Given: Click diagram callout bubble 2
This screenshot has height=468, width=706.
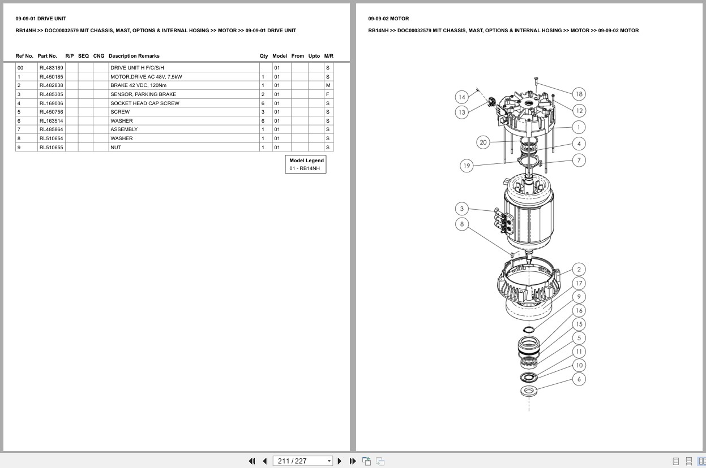Looking at the screenshot, I should pyautogui.click(x=579, y=269).
